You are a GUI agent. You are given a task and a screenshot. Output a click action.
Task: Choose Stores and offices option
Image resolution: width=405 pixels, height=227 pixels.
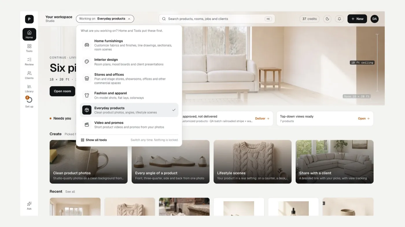tap(129, 78)
